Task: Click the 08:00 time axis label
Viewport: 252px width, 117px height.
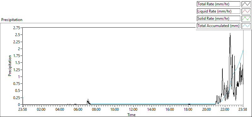Action: [x=96, y=110]
